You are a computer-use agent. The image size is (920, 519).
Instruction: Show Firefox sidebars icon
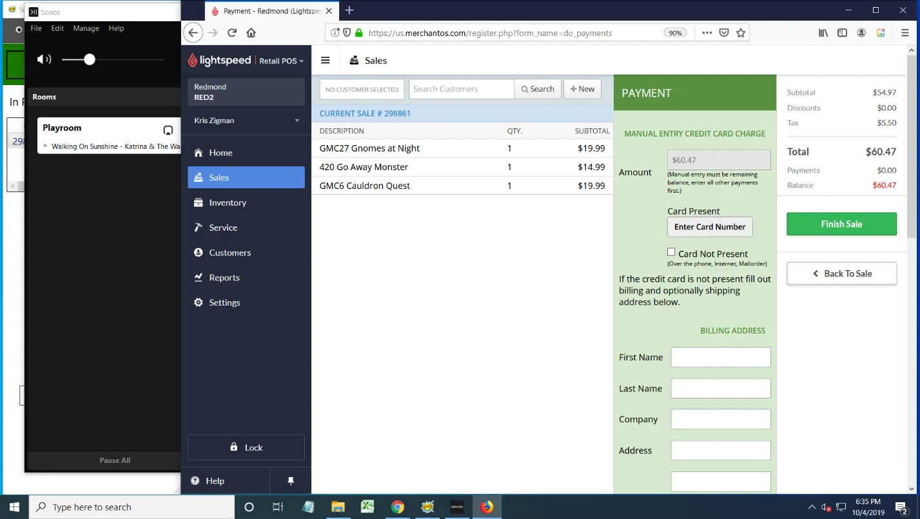(x=842, y=33)
